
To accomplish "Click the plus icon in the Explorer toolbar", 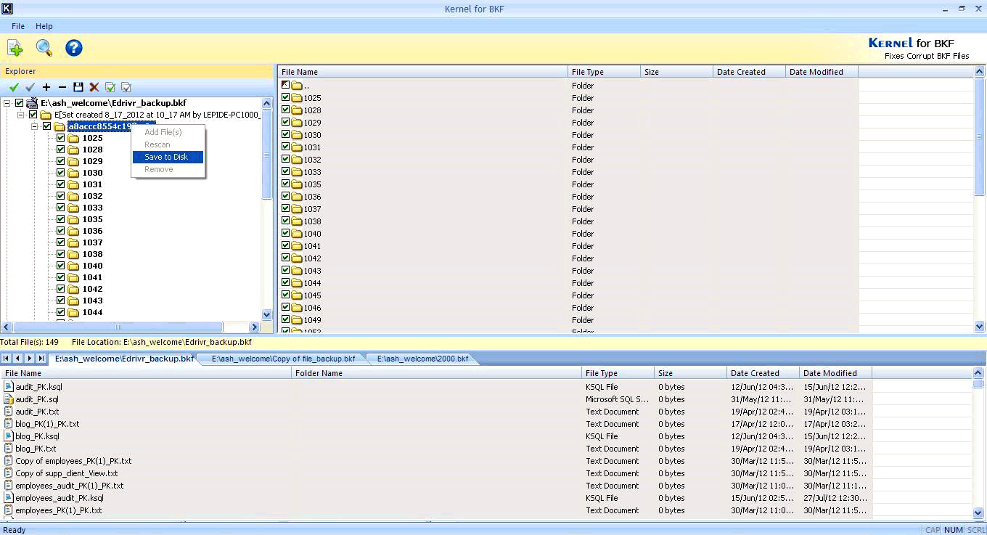I will point(46,87).
